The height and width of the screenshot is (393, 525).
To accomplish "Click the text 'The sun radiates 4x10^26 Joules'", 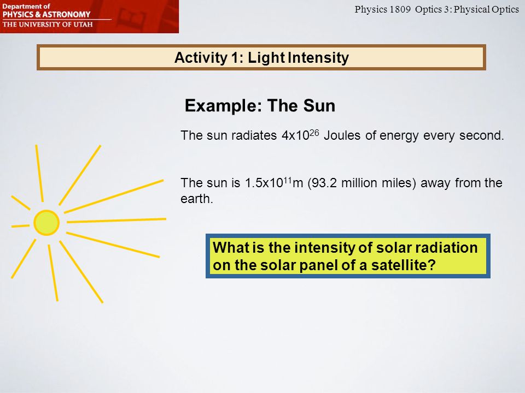I will pyautogui.click(x=271, y=135).
